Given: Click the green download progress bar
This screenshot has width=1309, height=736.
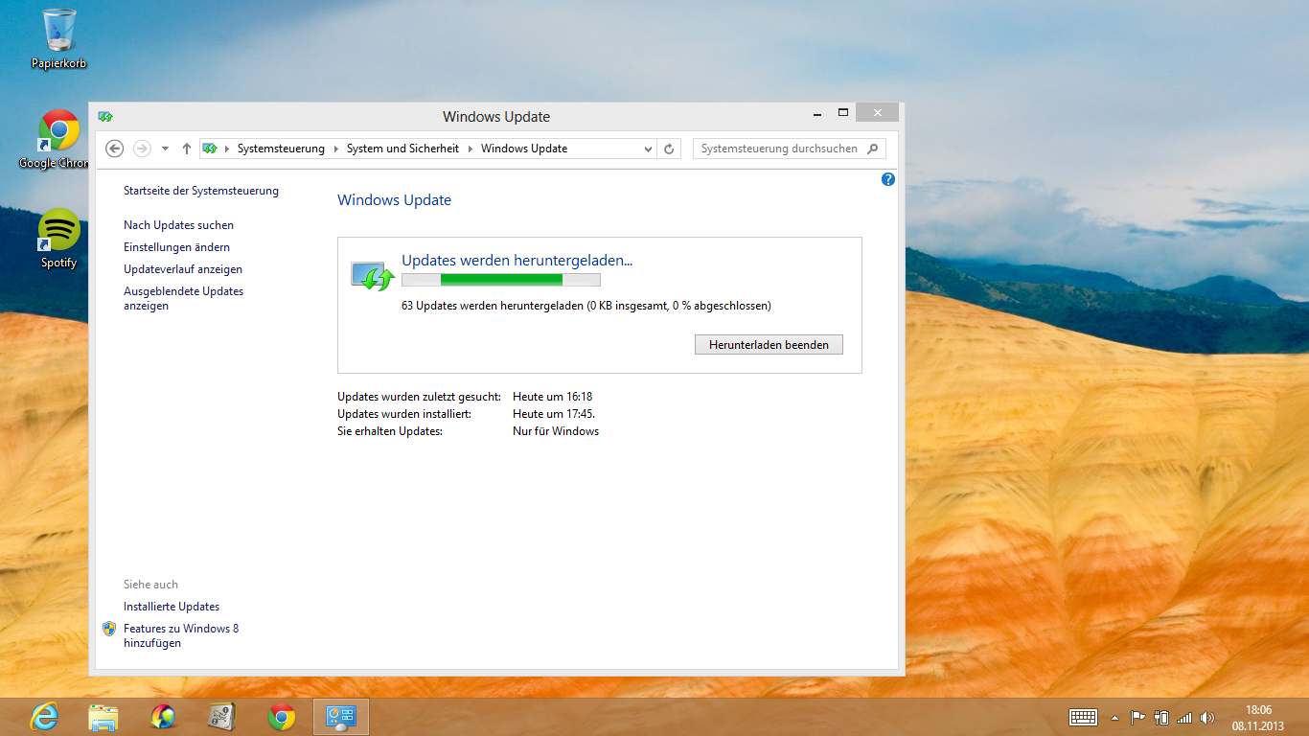Looking at the screenshot, I should pyautogui.click(x=500, y=280).
